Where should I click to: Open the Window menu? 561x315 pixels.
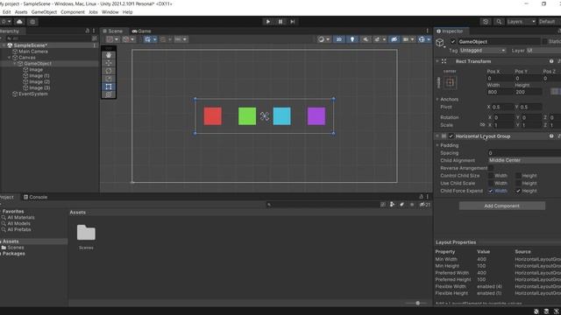[x=110, y=11]
